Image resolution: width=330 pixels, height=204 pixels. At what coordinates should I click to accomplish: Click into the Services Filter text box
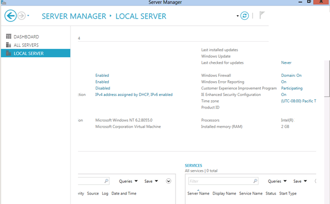click(x=221, y=181)
